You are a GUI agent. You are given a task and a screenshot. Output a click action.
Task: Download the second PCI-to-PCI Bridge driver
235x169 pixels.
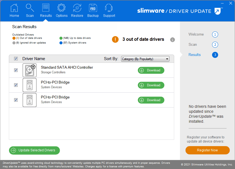(151, 100)
